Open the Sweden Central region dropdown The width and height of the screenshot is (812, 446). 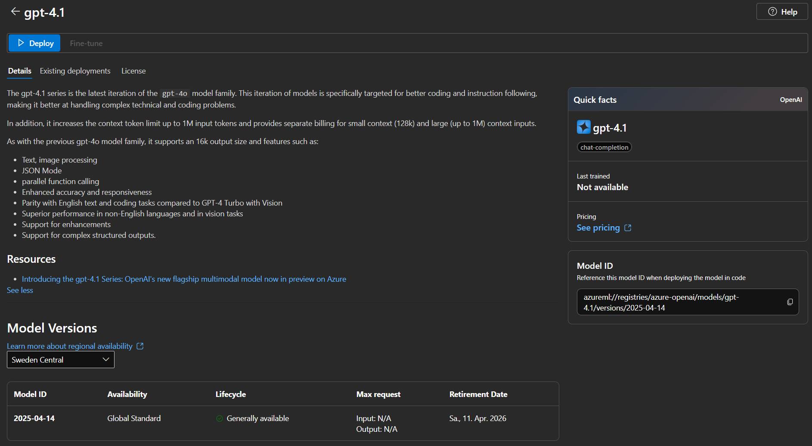[61, 360]
